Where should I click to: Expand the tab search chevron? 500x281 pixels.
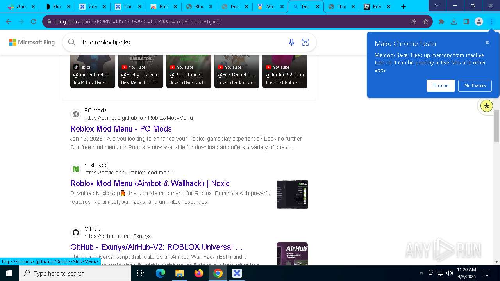pyautogui.click(x=437, y=5)
